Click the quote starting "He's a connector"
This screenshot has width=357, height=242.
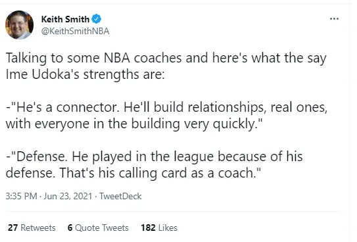[x=166, y=116]
